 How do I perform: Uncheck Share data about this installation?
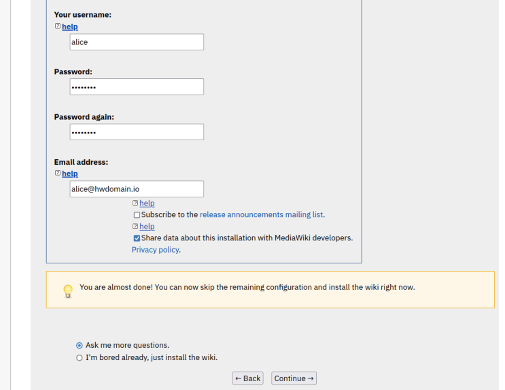pos(137,238)
